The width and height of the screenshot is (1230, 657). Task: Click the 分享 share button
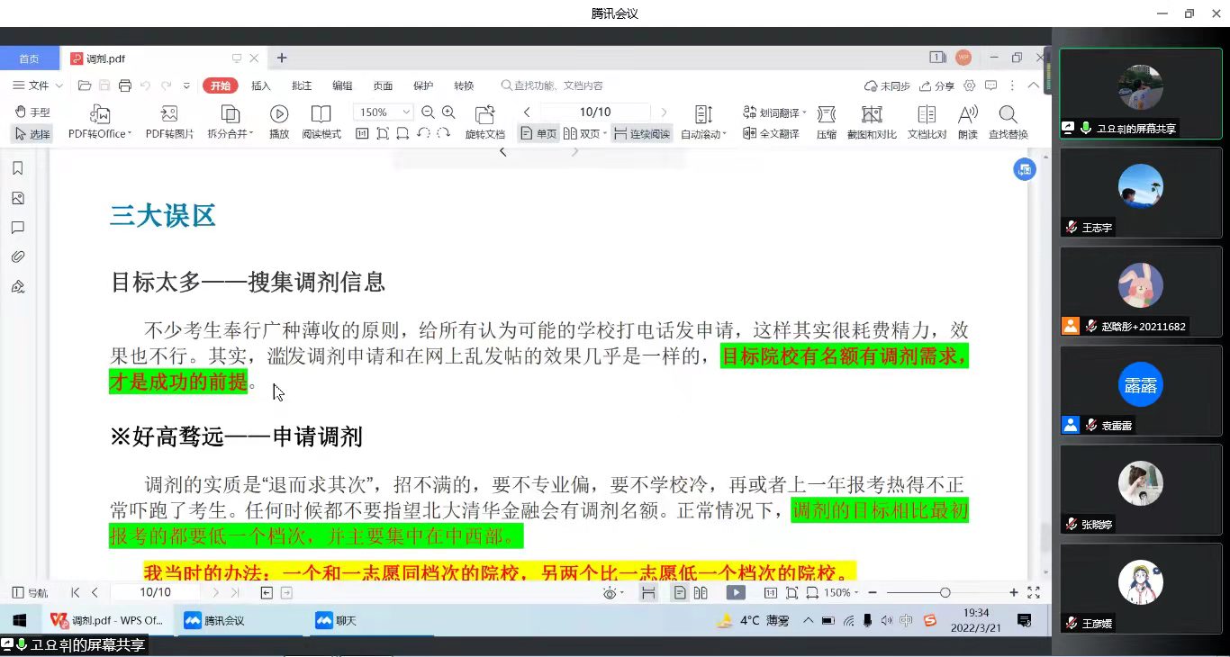pos(936,85)
